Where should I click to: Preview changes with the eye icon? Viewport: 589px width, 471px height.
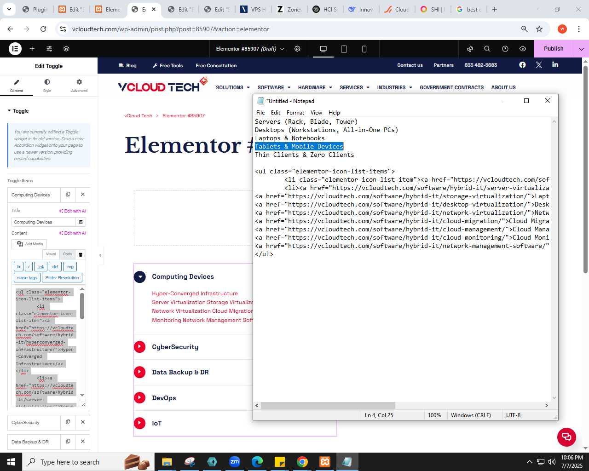point(523,49)
